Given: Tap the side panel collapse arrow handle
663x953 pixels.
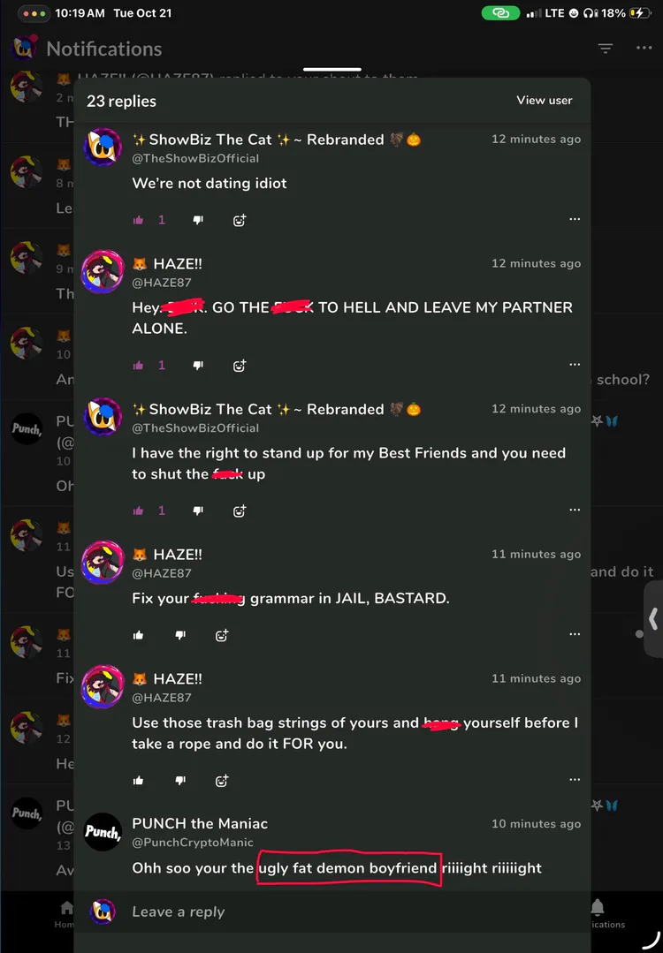Looking at the screenshot, I should pos(653,619).
